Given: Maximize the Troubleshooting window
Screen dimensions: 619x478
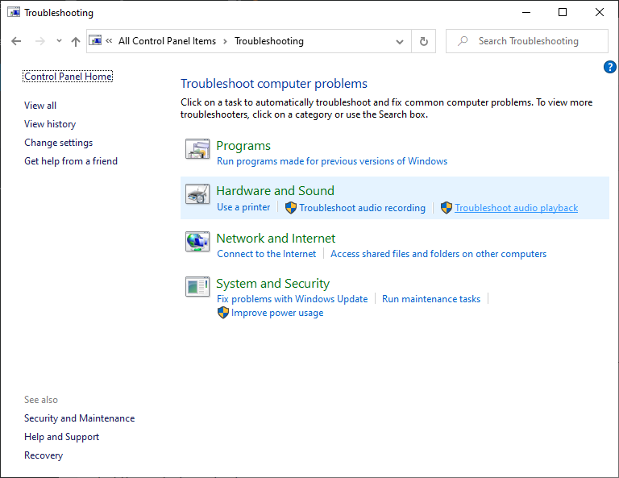Looking at the screenshot, I should point(563,12).
